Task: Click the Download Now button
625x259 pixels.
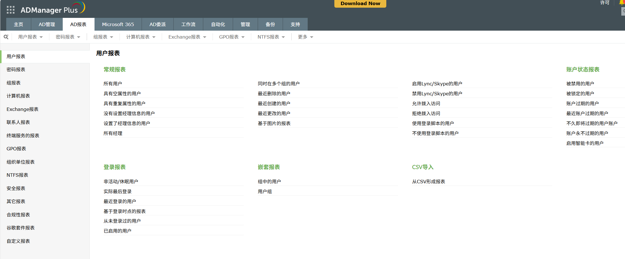Action: tap(360, 4)
